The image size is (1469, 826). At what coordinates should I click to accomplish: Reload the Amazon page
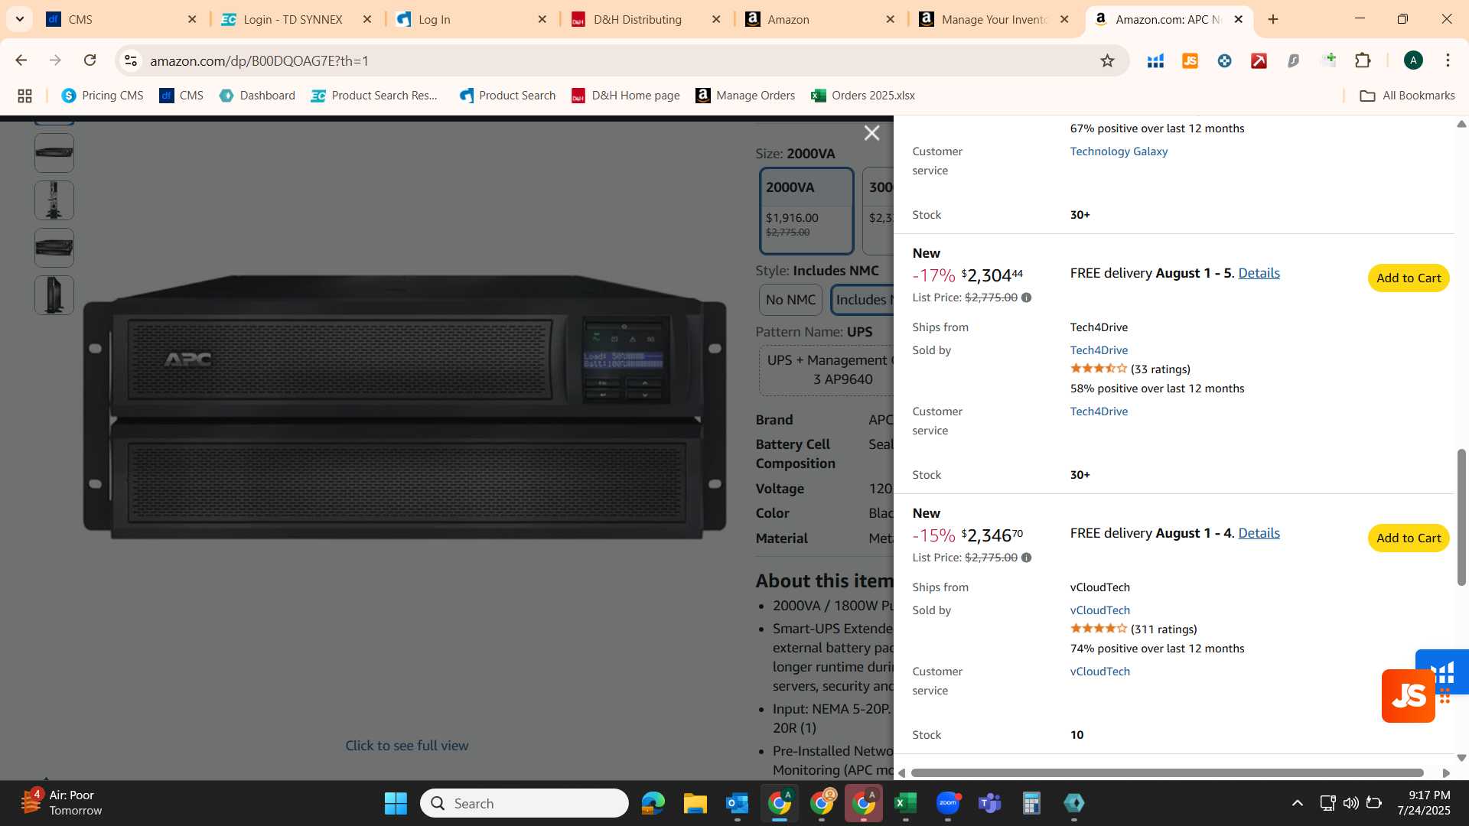90,60
